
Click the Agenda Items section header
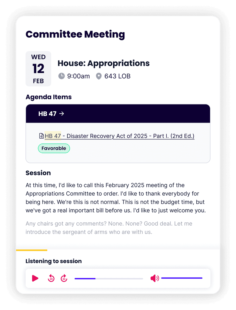point(48,97)
